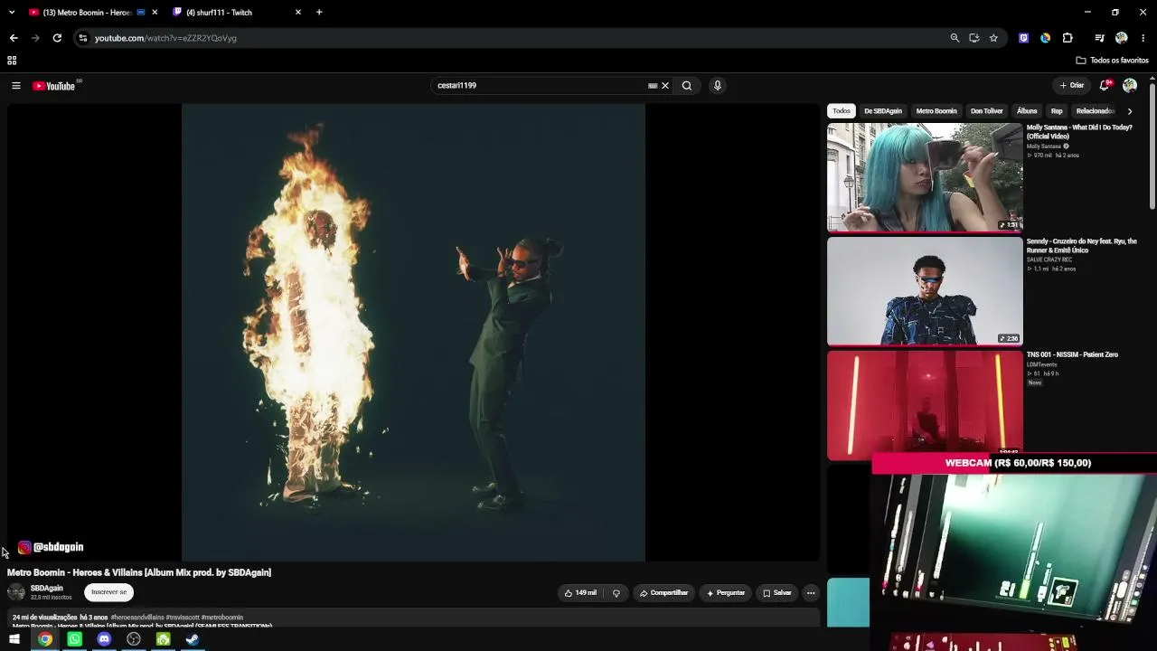Select the Rap filter chip

1057,111
